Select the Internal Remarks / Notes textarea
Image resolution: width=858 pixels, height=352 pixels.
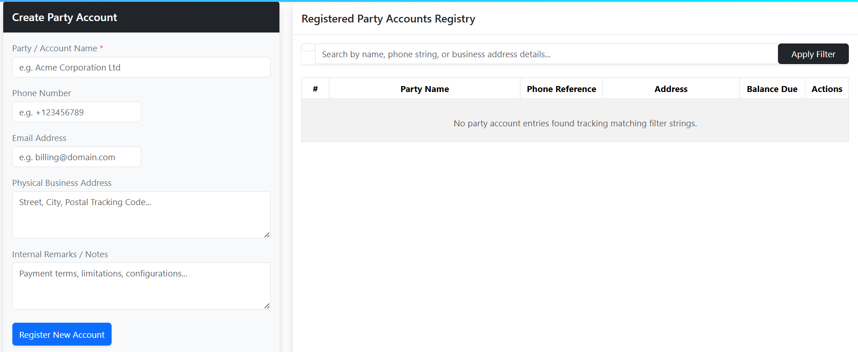141,286
